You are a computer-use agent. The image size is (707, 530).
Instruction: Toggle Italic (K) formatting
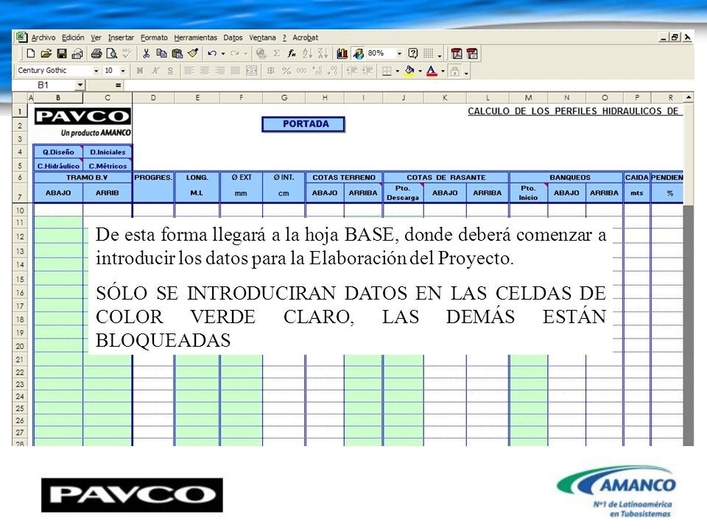(155, 71)
